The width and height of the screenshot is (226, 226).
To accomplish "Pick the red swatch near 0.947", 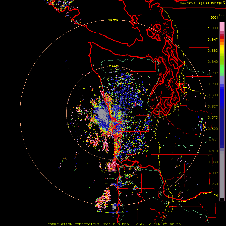I will (x=222, y=38).
